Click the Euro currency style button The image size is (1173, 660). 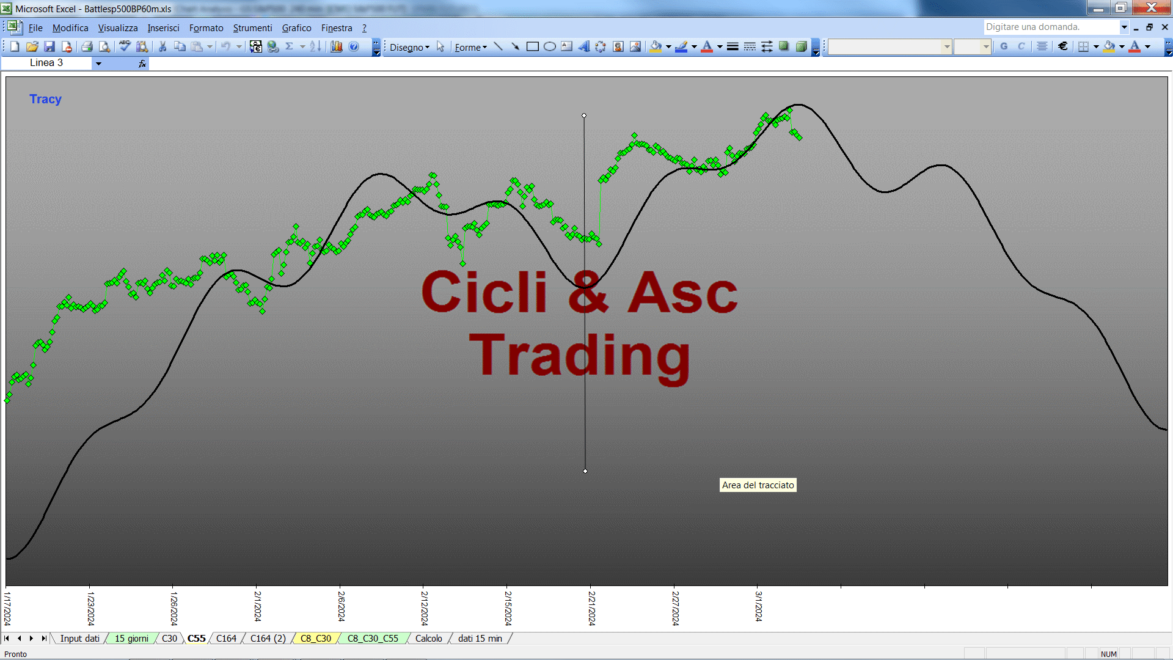(x=1063, y=46)
